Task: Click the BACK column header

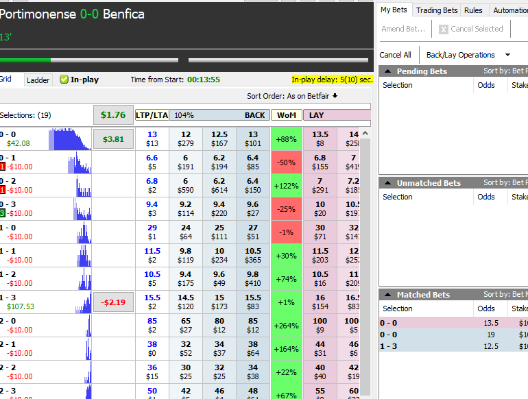Action: 219,115
